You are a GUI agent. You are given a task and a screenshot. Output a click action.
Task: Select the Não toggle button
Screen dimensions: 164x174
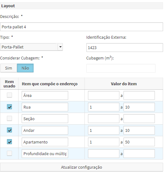click(25, 68)
